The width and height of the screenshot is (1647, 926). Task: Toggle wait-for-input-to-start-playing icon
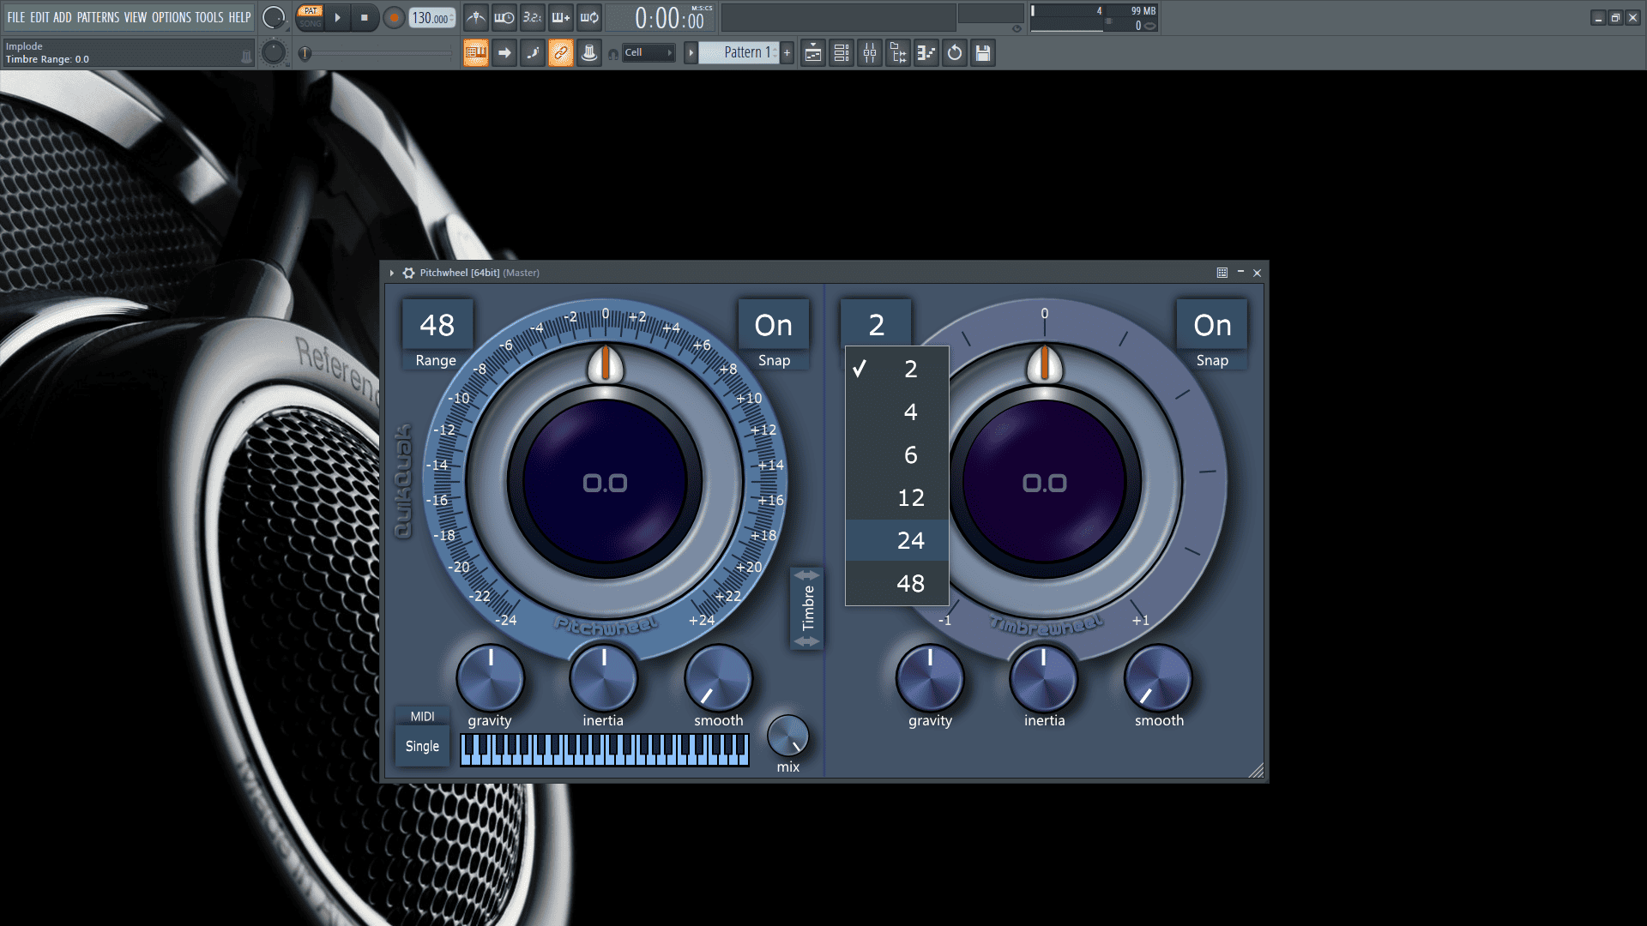tap(504, 17)
